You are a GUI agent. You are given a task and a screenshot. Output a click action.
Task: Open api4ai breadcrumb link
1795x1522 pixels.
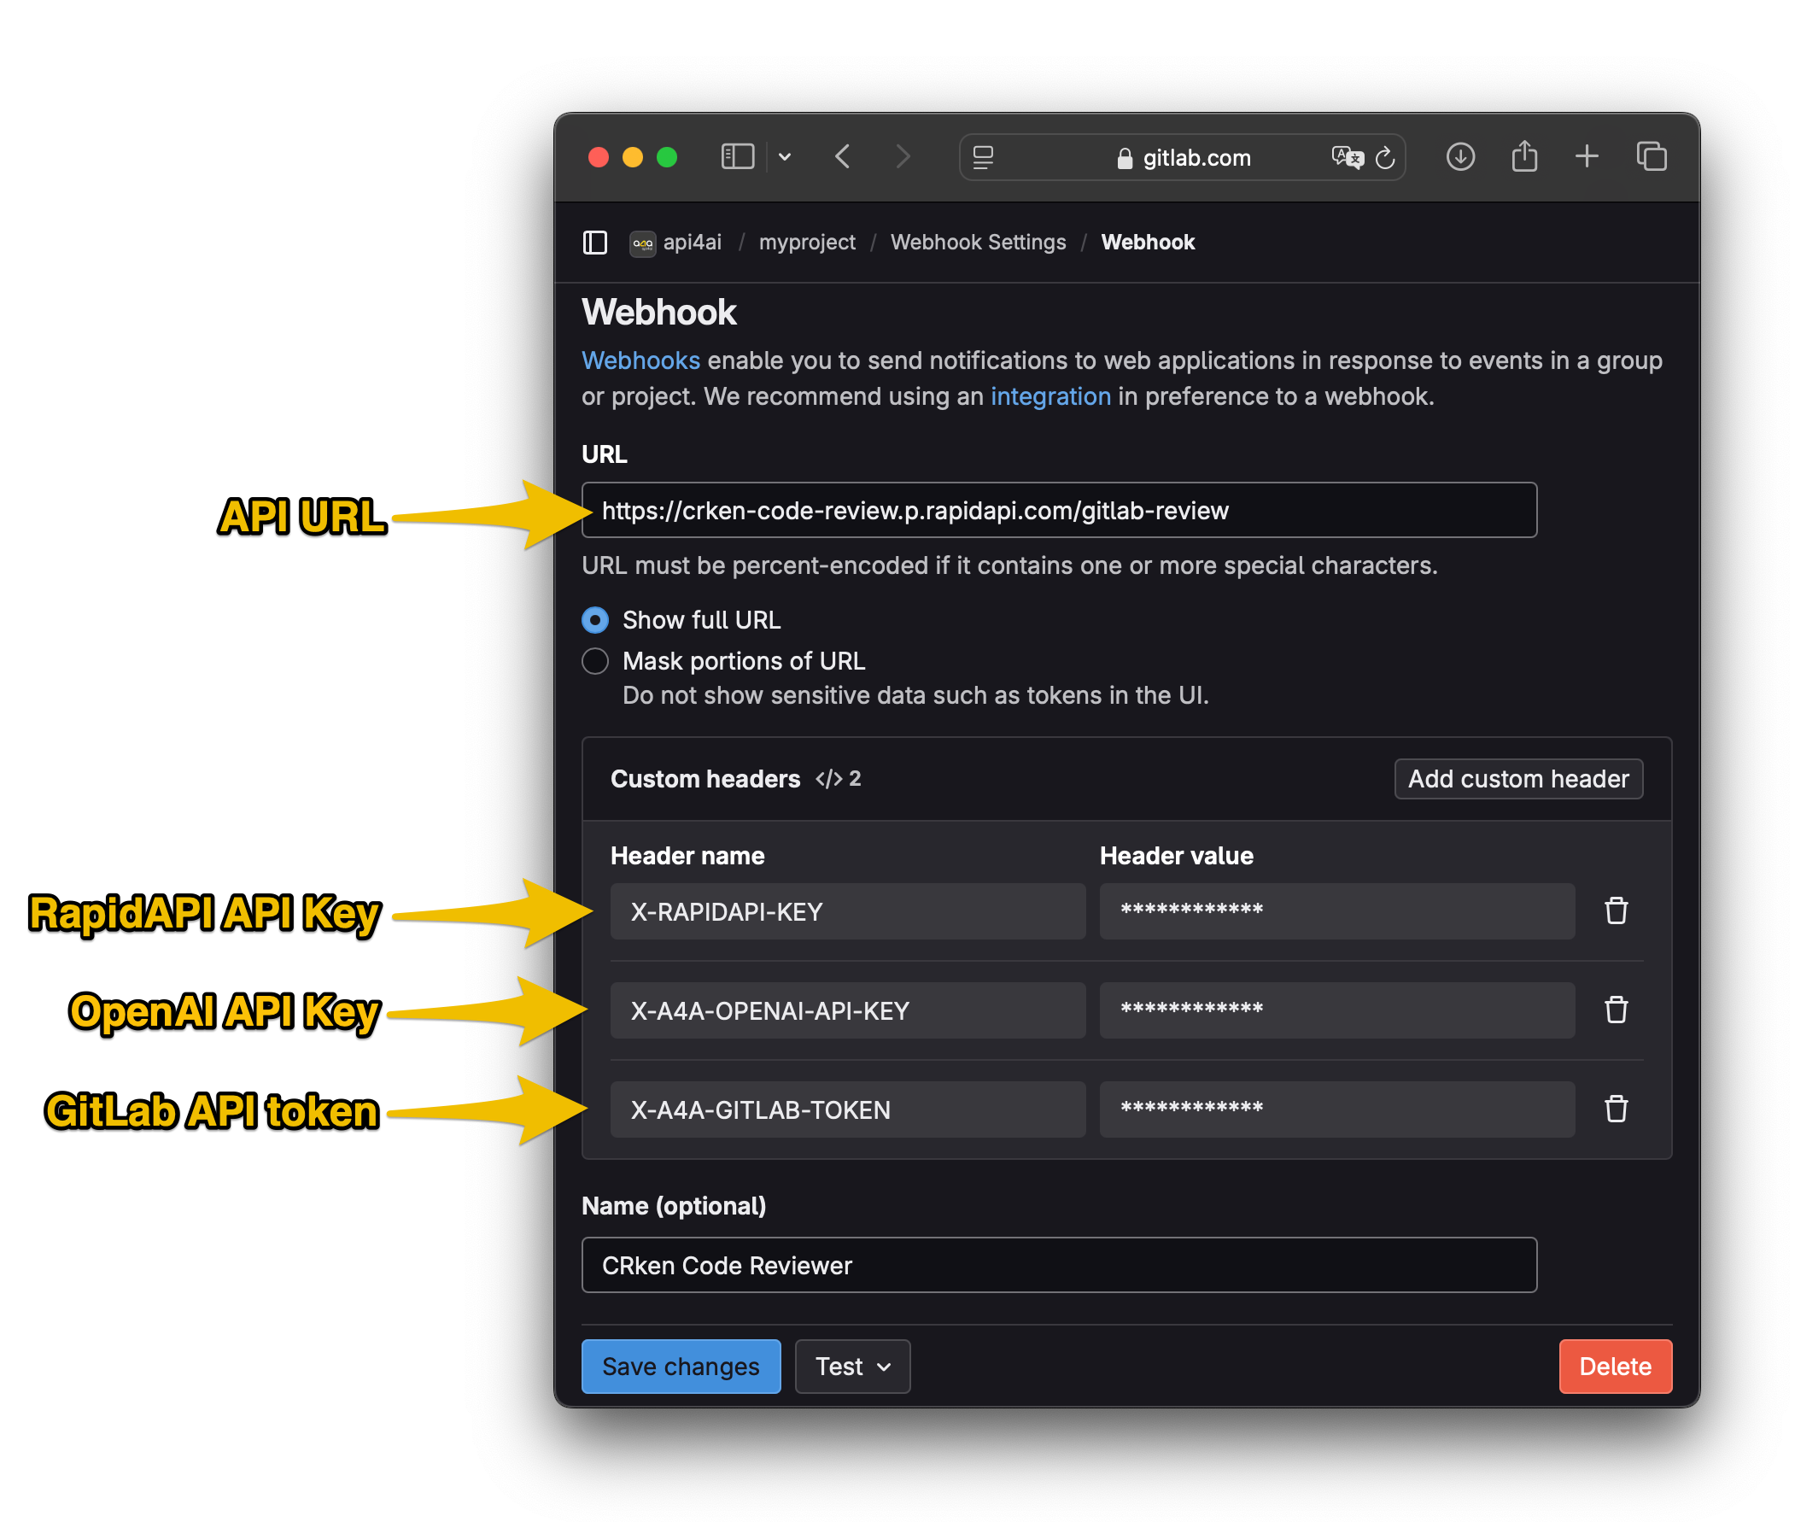pos(692,243)
